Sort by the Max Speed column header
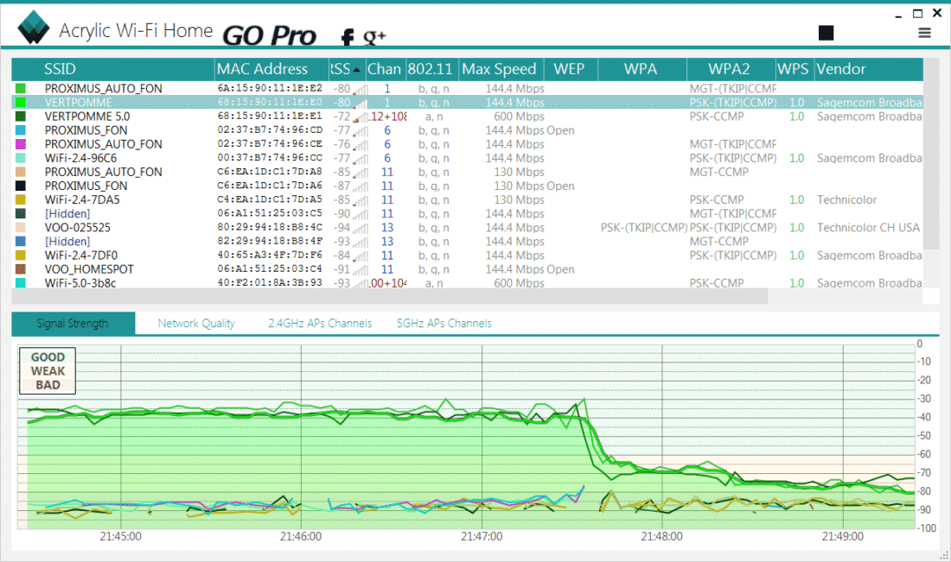The width and height of the screenshot is (951, 562). (501, 69)
